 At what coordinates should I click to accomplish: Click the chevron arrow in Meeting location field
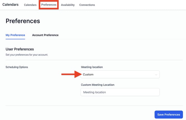(156, 75)
